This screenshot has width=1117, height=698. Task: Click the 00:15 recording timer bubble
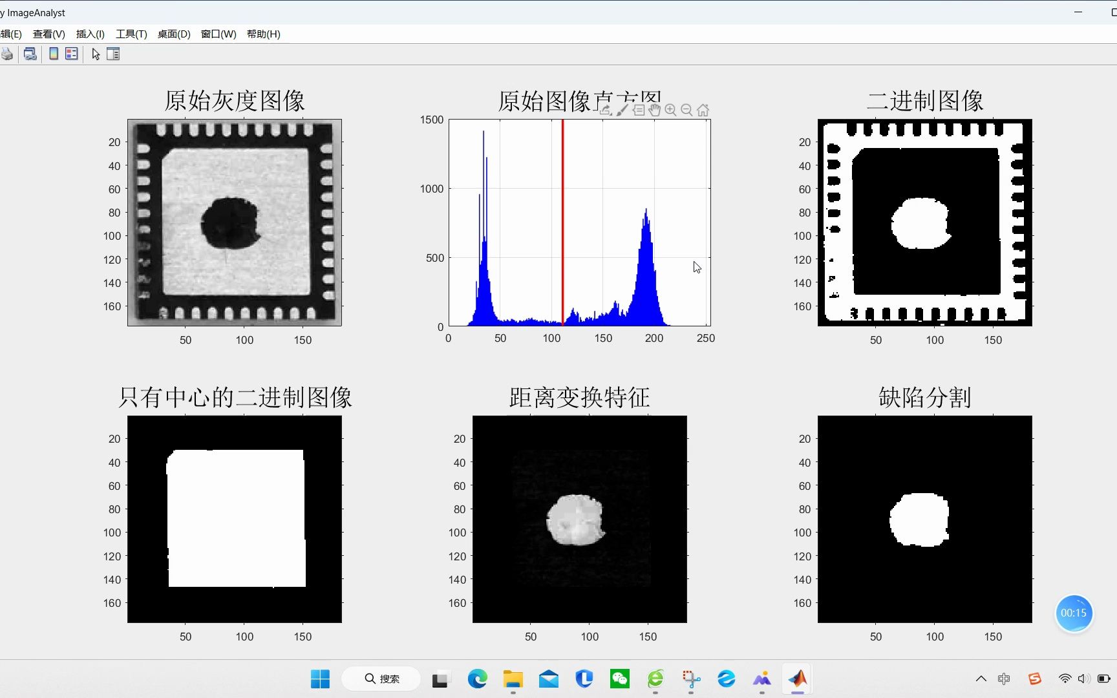coord(1074,613)
